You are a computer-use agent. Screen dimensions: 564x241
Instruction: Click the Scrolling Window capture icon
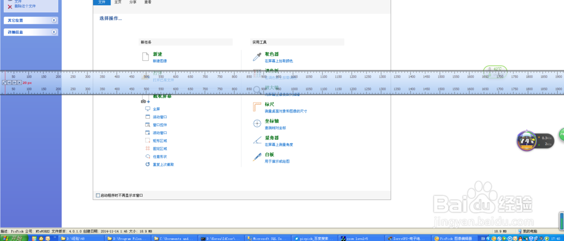[x=147, y=132]
